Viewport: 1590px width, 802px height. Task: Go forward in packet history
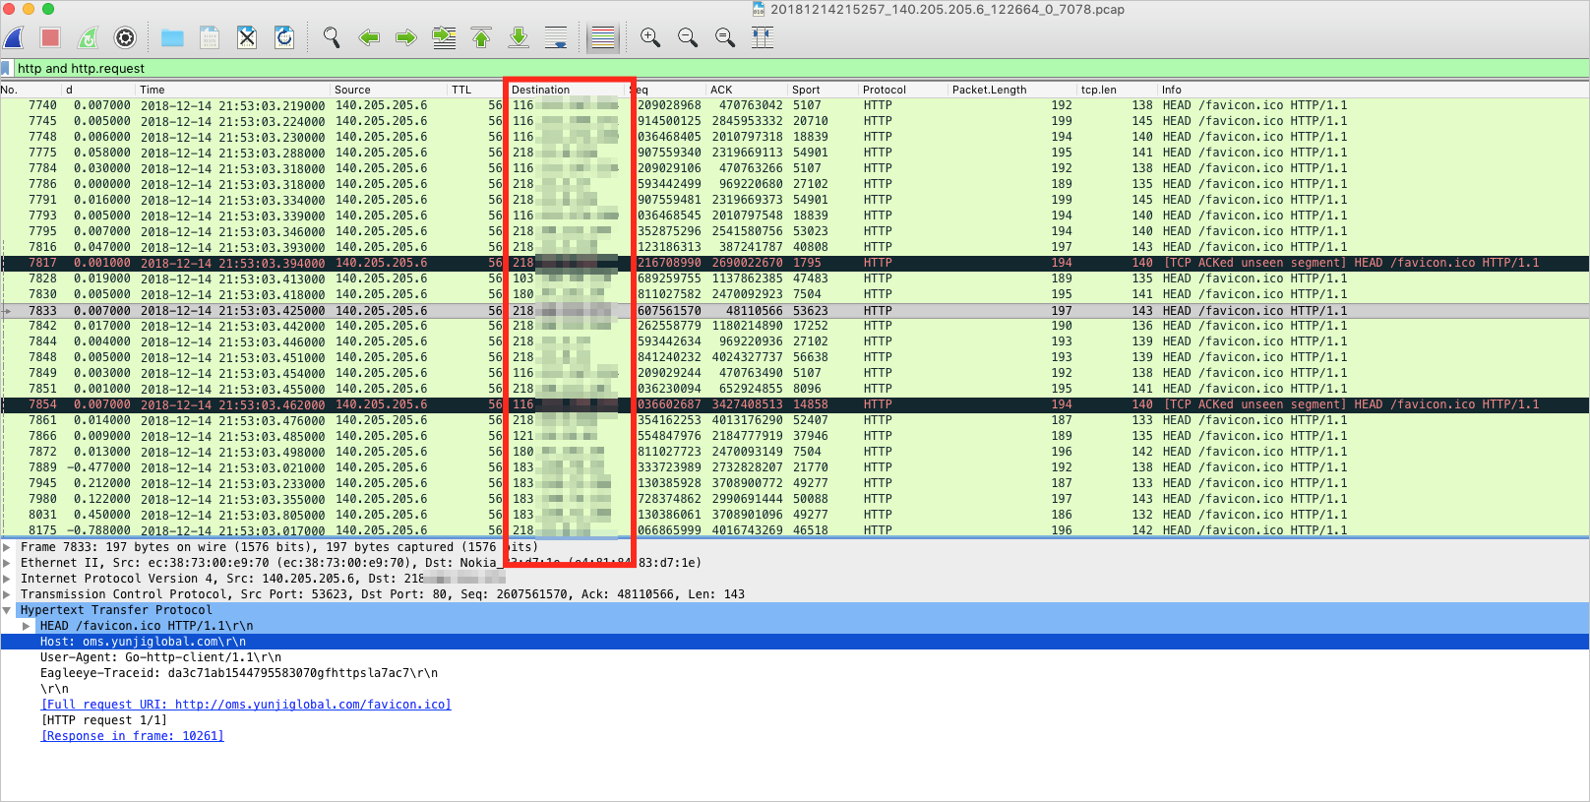(405, 38)
